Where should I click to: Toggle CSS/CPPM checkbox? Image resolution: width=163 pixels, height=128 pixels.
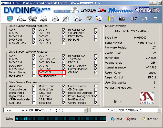64,99
